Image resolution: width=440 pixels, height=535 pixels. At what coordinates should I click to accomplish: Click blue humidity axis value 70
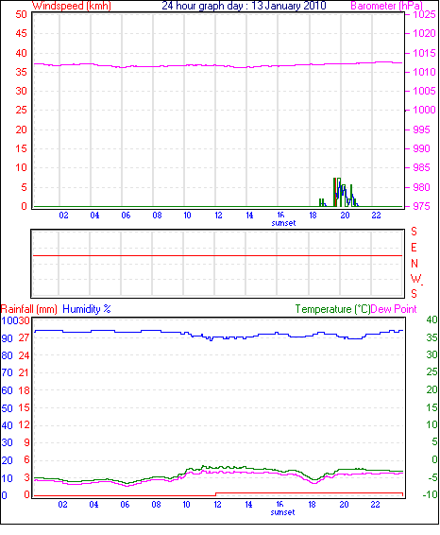click(x=8, y=373)
